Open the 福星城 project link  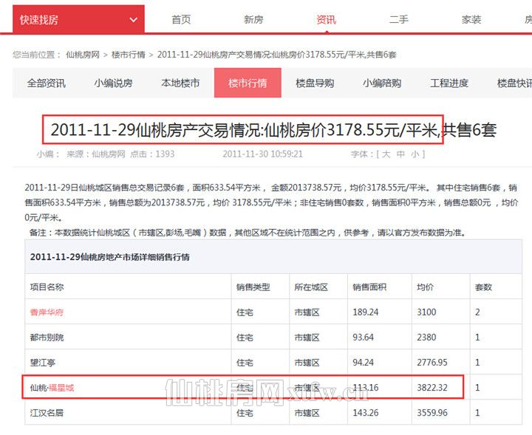(x=61, y=388)
